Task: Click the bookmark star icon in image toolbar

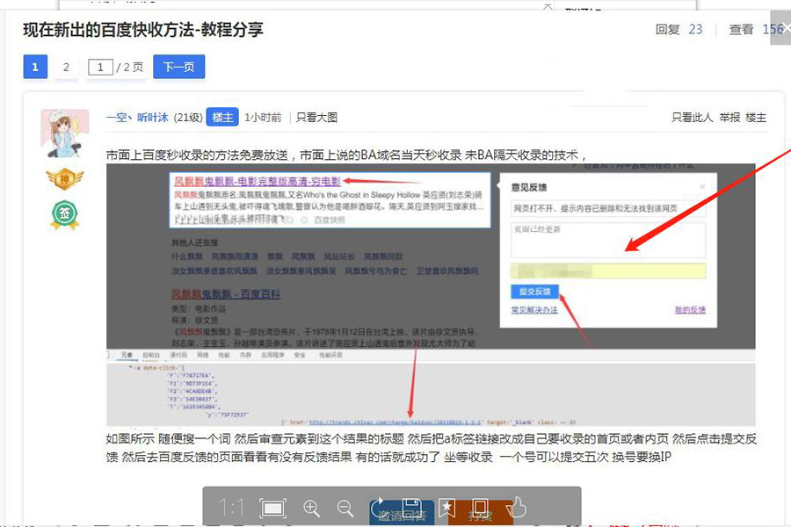Action: coord(446,508)
